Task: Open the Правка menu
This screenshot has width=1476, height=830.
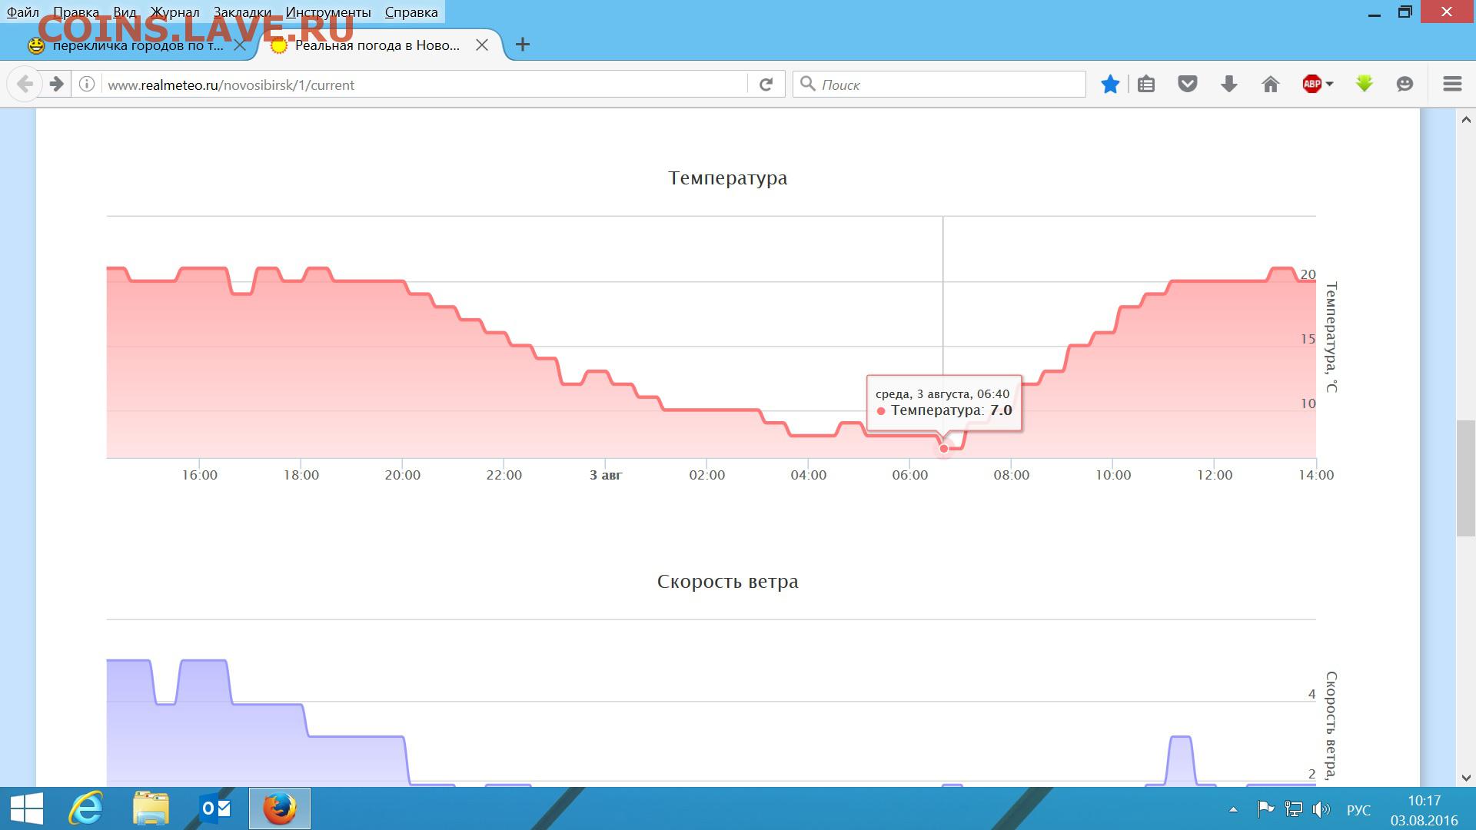Action: (x=76, y=12)
